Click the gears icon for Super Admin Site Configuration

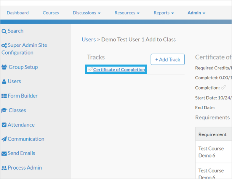click(x=4, y=45)
